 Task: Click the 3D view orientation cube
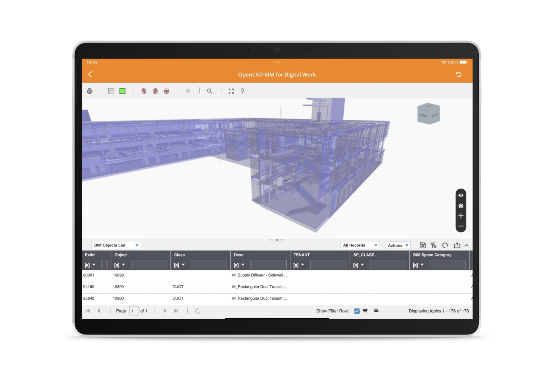coord(428,114)
